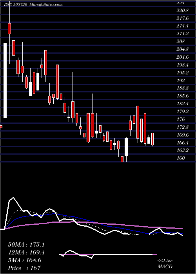The height and width of the screenshot is (274, 196).
Task: Click the 224 price axis label
Action: (180, 3)
